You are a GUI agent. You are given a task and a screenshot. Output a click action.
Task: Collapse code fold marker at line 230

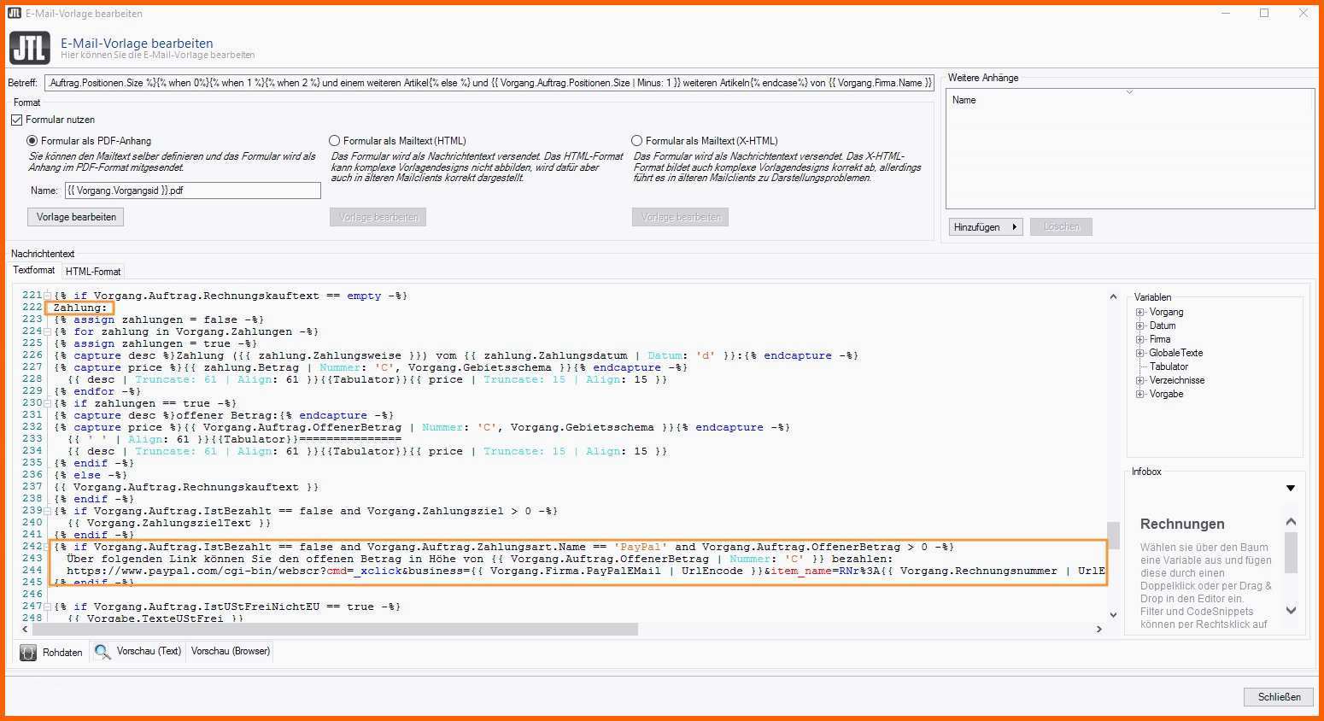tap(48, 403)
